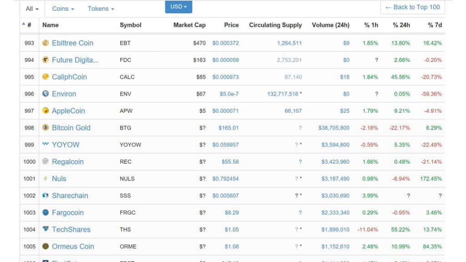
Task: Open the Coins filter dropdown
Action: [63, 9]
